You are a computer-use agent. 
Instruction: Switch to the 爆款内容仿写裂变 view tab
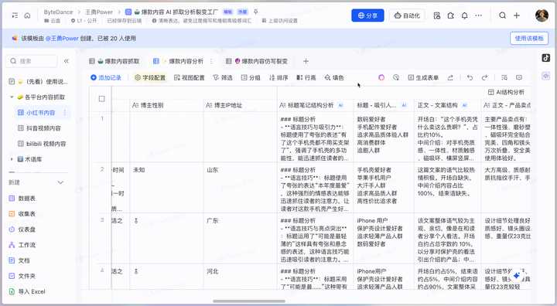(x=257, y=61)
